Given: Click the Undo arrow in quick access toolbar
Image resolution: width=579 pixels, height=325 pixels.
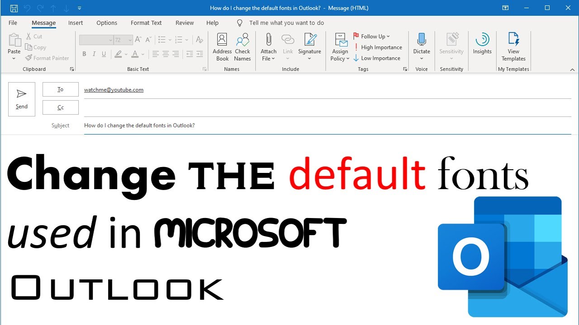Looking at the screenshot, I should coord(27,8).
